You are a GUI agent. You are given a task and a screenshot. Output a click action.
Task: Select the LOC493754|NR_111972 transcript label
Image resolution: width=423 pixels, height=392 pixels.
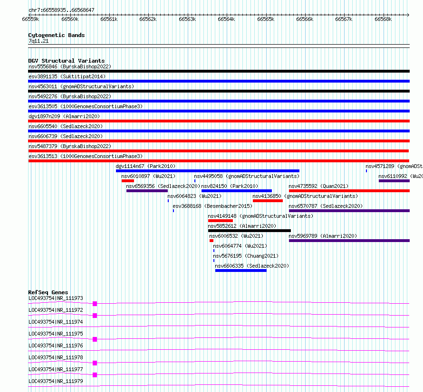click(56, 310)
